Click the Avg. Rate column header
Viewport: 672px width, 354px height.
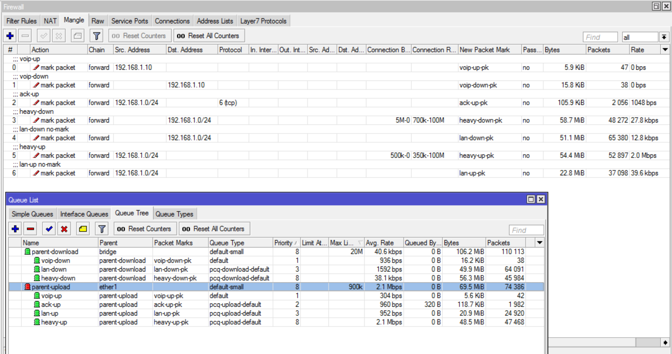(x=383, y=243)
